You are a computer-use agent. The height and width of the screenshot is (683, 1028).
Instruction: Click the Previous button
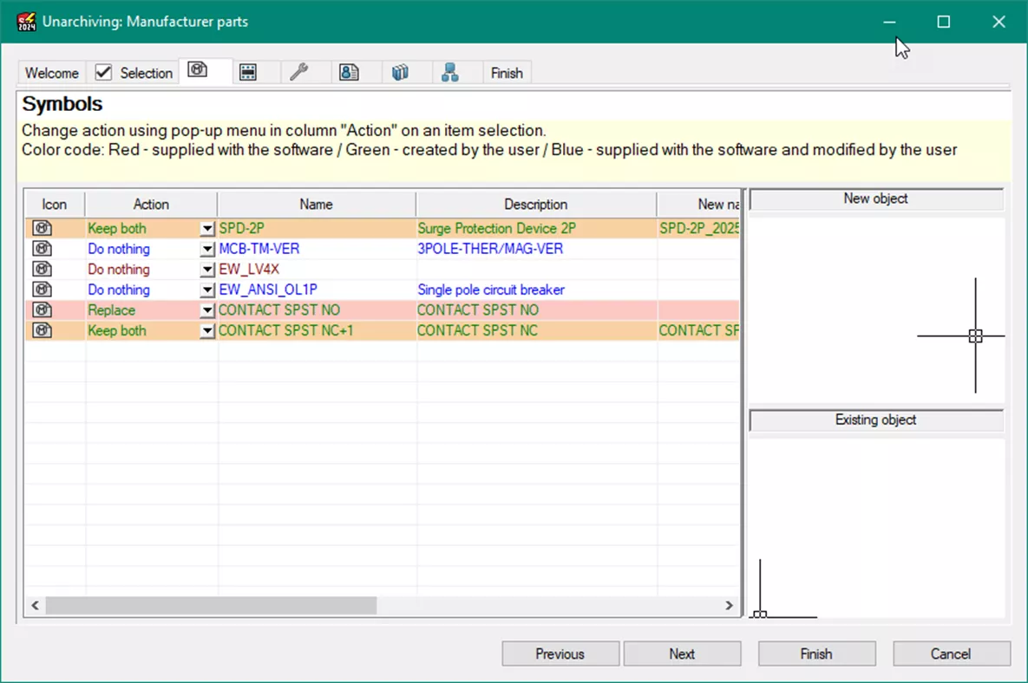[x=560, y=654]
